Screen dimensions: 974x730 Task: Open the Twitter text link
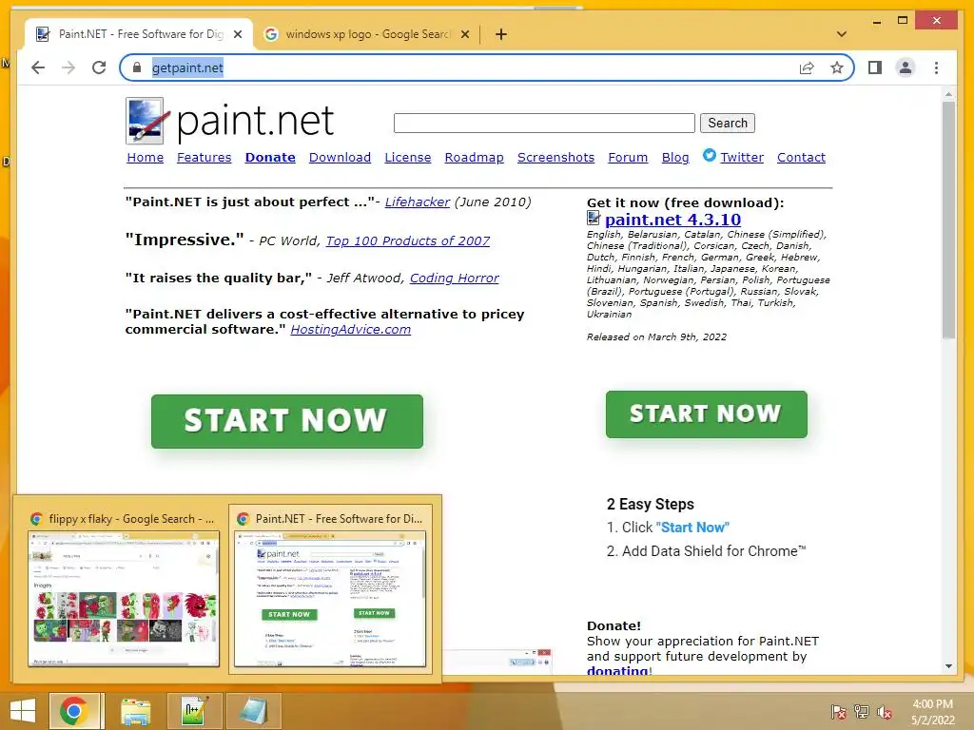click(742, 158)
